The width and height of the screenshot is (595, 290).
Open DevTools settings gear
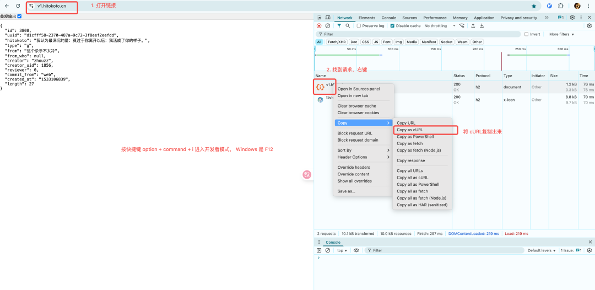tap(572, 18)
